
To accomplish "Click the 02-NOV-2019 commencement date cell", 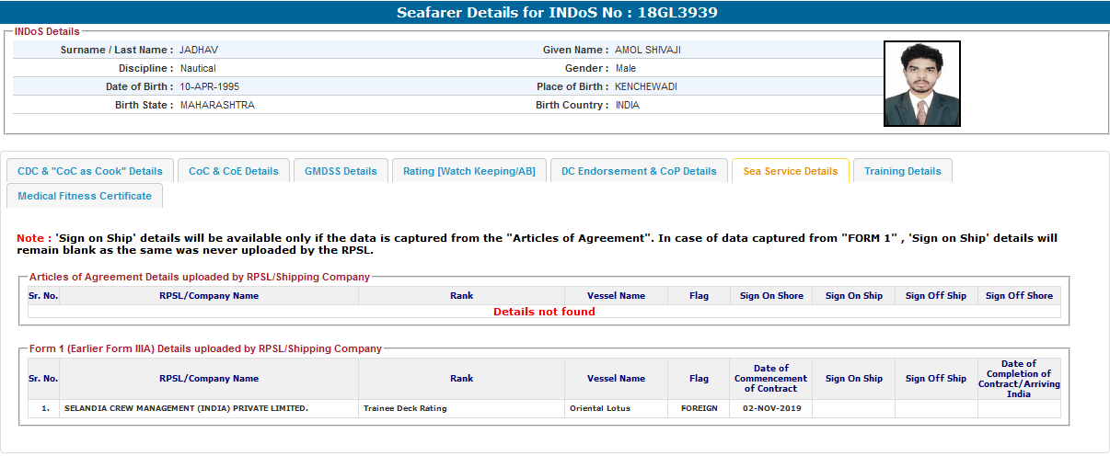I will point(770,408).
